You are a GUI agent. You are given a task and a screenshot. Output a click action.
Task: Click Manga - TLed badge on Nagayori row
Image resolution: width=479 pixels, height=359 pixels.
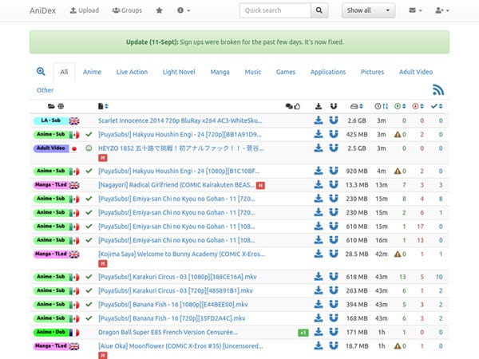[51, 185]
